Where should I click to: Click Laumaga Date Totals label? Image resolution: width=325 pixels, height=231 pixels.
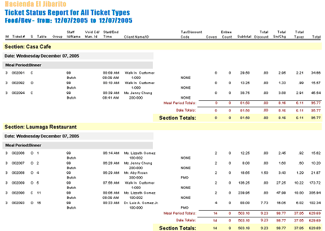tap(186, 220)
